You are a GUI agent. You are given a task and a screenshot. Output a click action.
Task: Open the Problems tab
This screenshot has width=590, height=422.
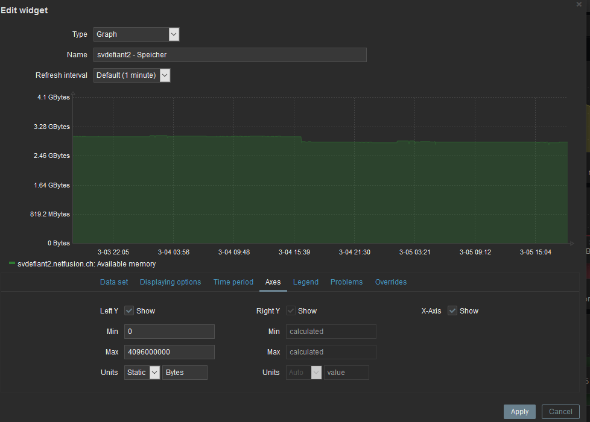(346, 282)
